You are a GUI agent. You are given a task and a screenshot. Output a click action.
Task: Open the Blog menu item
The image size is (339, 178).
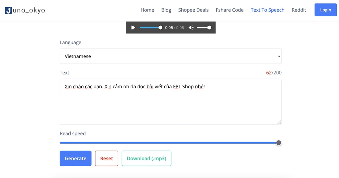[x=166, y=10]
